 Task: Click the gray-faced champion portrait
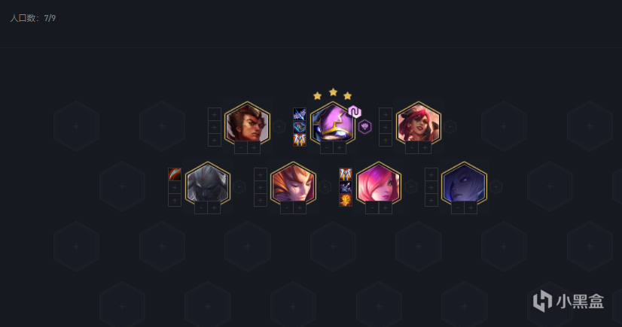(x=208, y=184)
